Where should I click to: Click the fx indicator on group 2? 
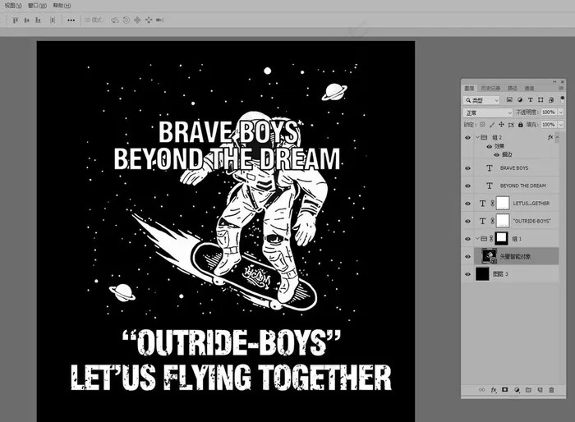[x=550, y=137]
